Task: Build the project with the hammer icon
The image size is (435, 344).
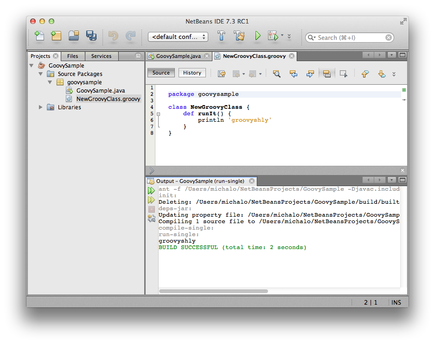Action: (221, 36)
